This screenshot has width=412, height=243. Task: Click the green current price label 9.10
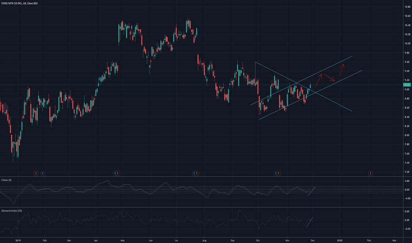tap(407, 85)
